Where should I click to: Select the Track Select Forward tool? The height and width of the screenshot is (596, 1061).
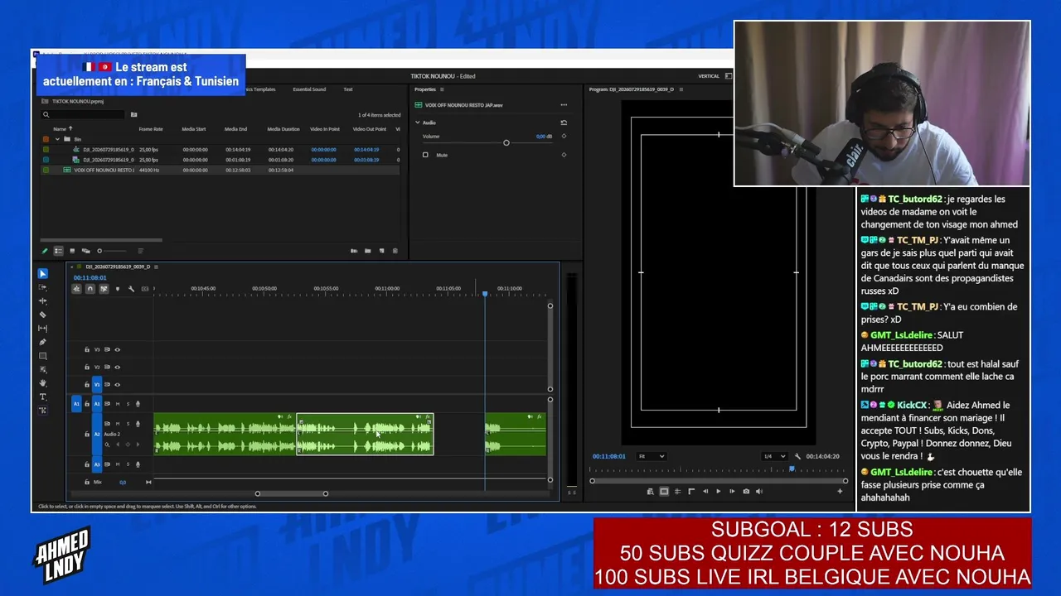(x=43, y=287)
